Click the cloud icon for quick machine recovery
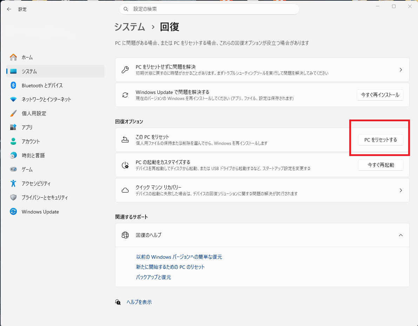418x326 pixels. tap(125, 190)
